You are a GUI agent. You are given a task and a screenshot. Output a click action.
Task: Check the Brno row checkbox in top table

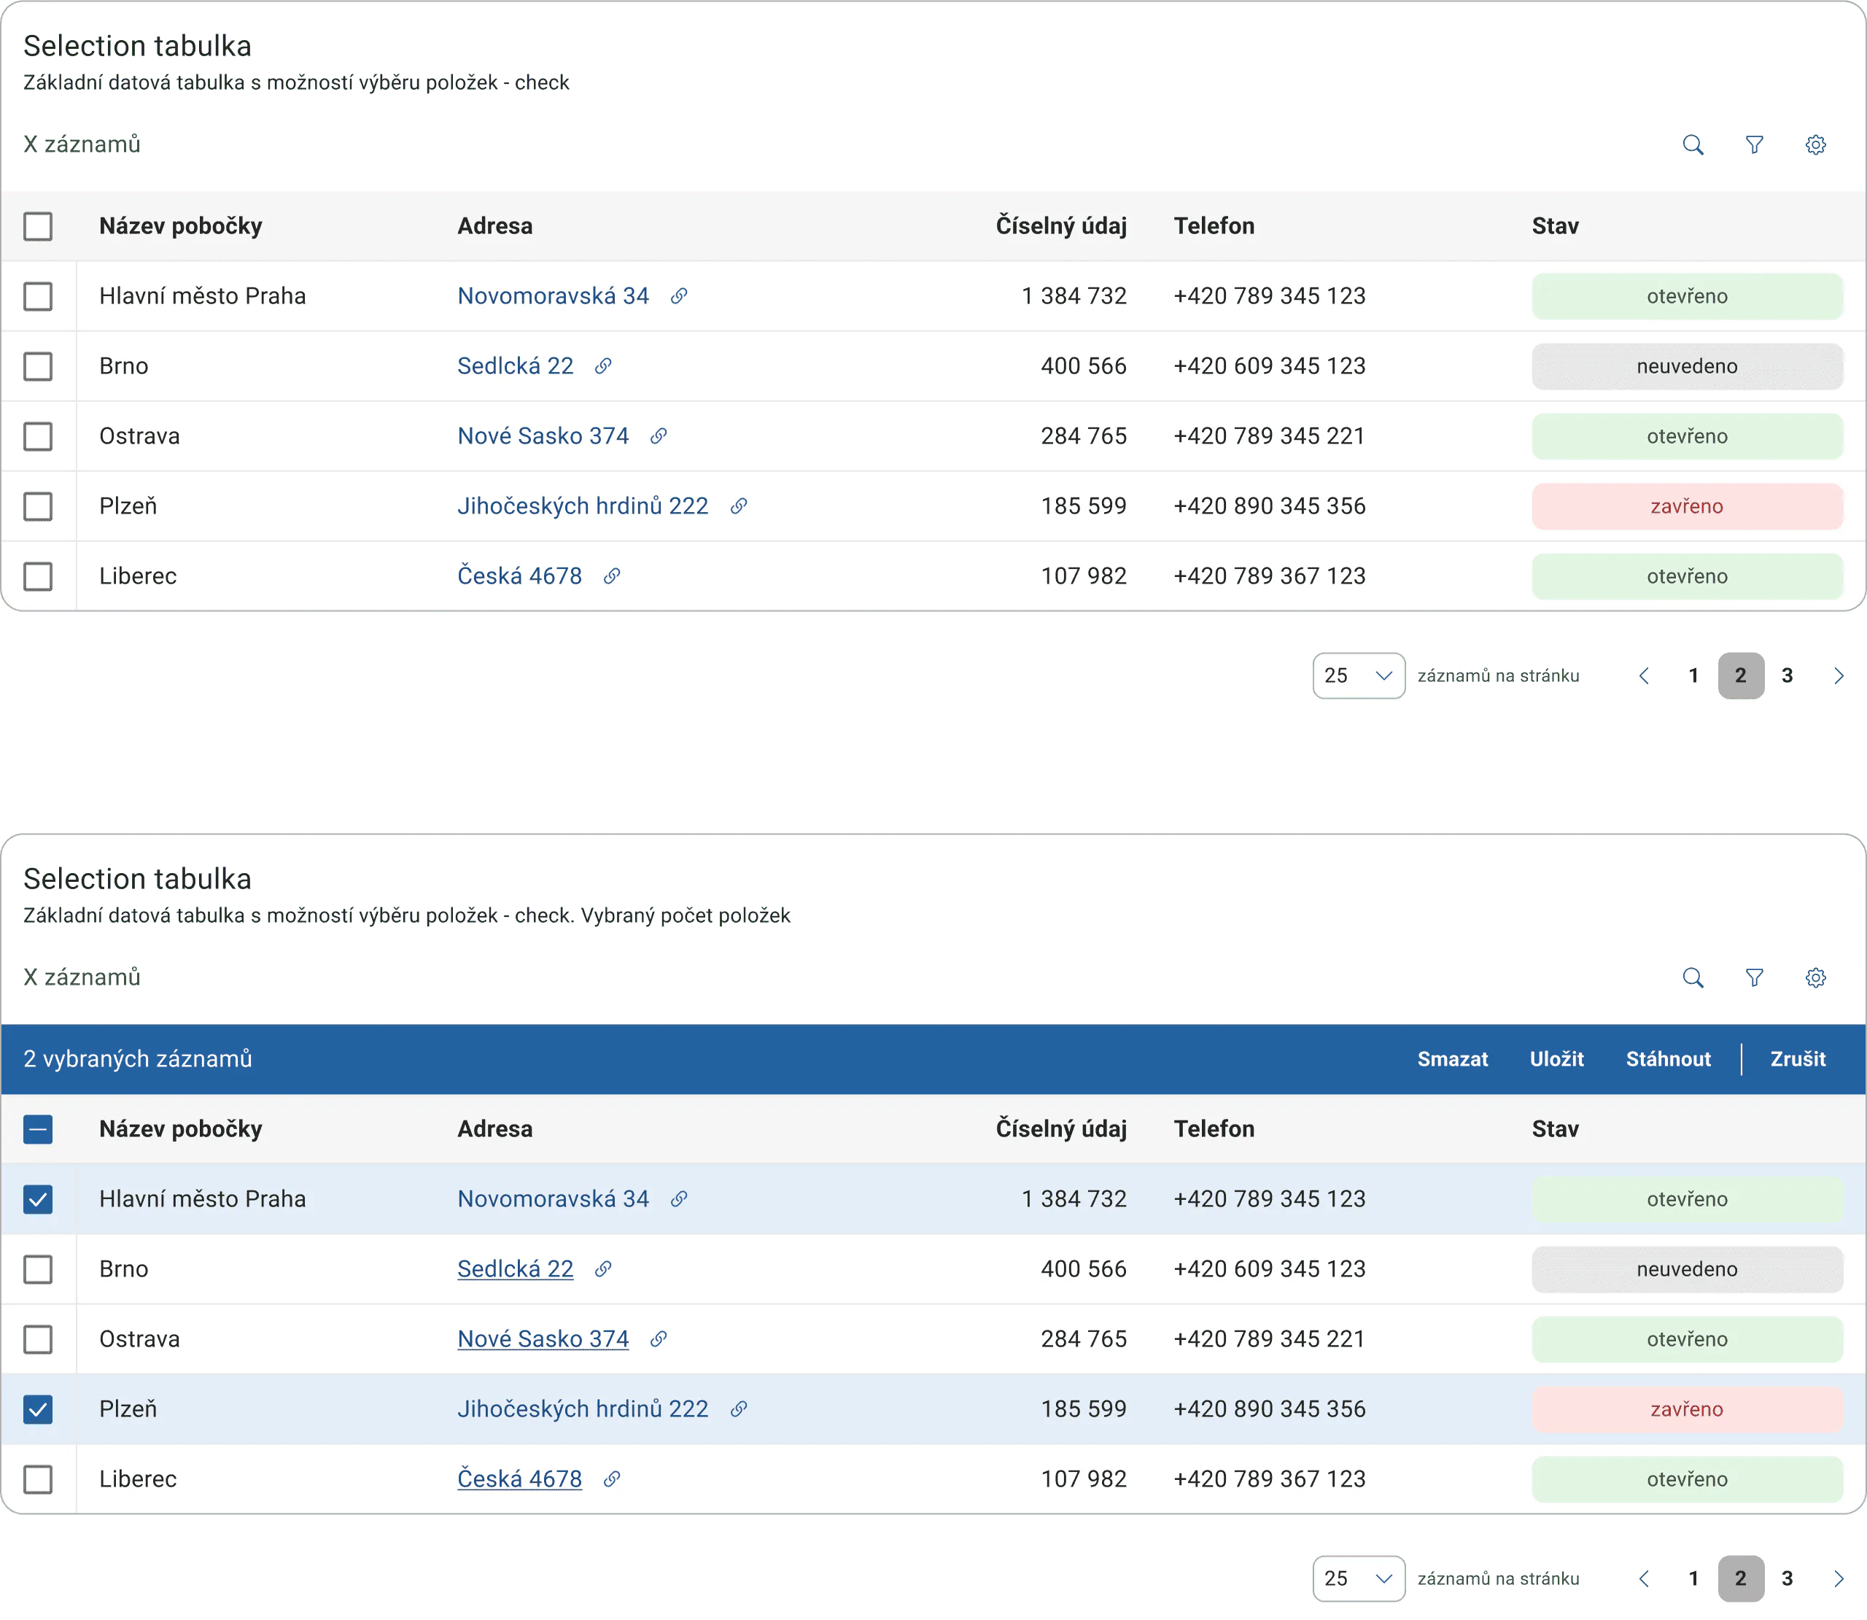click(x=38, y=366)
